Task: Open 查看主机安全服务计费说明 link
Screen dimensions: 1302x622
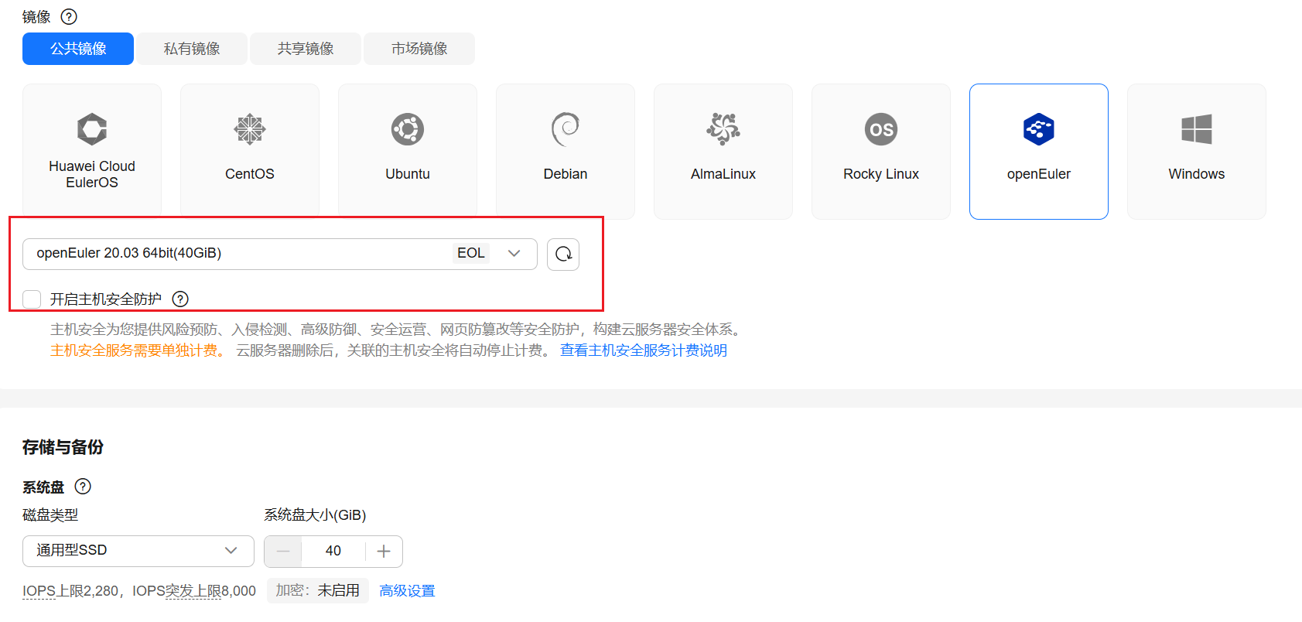Action: 643,350
